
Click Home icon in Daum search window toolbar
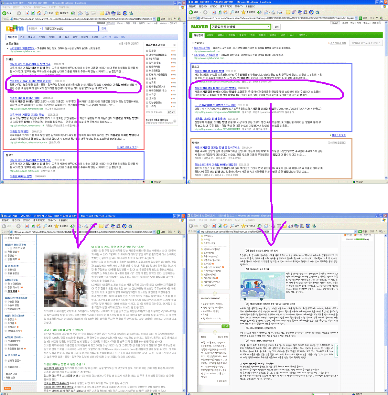click(x=39, y=13)
